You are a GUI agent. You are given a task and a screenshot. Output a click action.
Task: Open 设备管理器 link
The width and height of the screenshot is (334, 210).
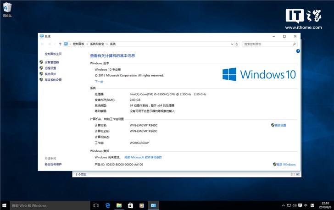[x=51, y=62]
